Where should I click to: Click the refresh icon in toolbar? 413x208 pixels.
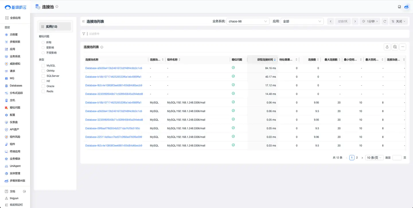[x=385, y=21]
